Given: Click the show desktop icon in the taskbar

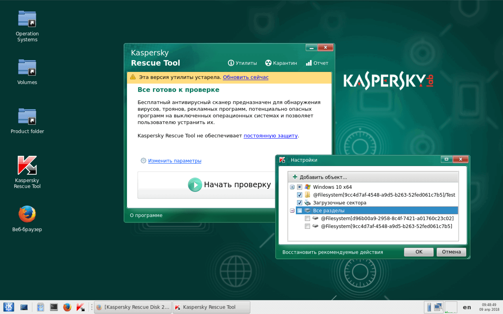Looking at the screenshot, I should pyautogui.click(x=24, y=307).
